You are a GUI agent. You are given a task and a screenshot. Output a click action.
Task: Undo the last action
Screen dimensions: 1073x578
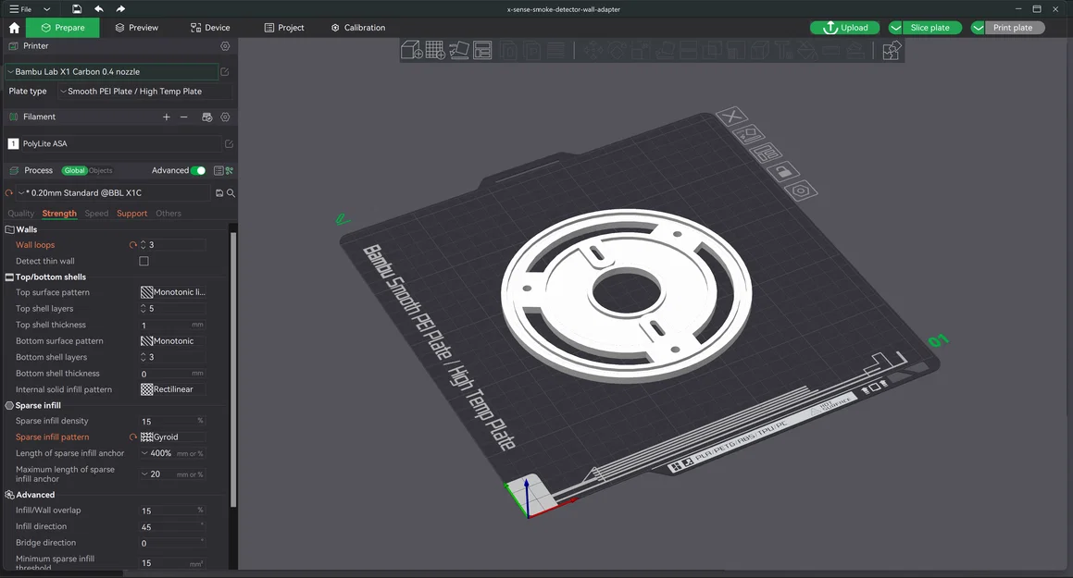click(x=99, y=9)
